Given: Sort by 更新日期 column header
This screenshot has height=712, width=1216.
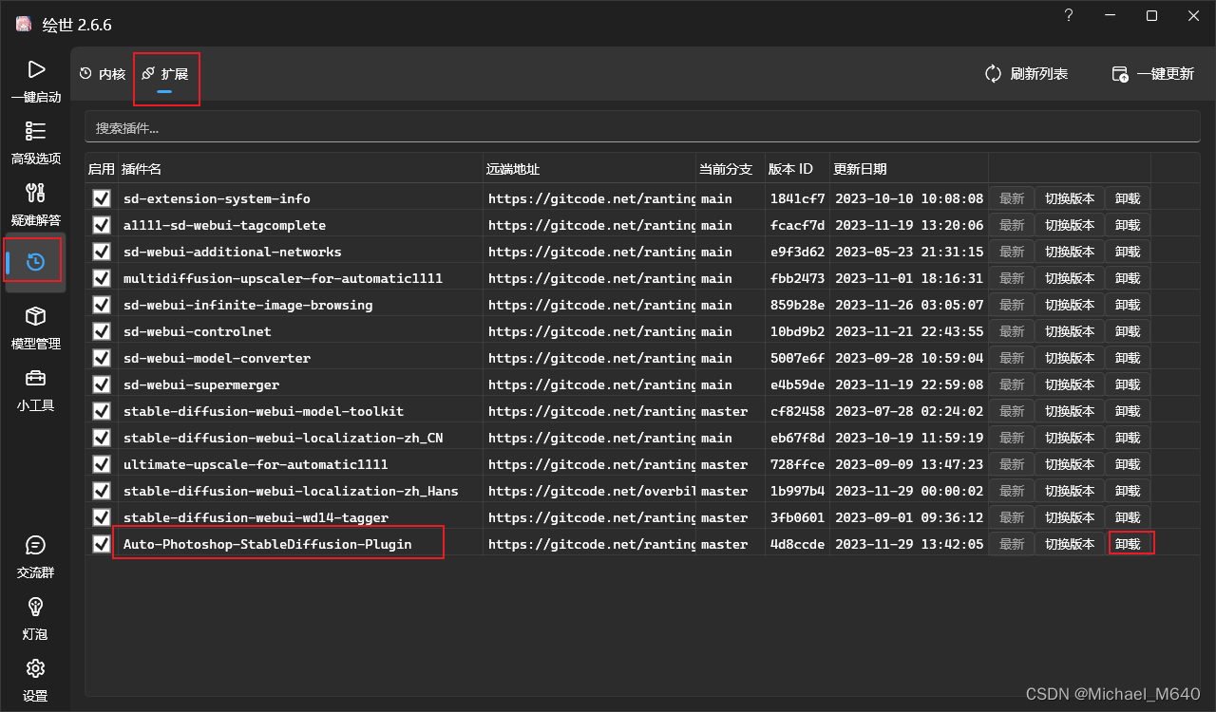Looking at the screenshot, I should pos(908,169).
